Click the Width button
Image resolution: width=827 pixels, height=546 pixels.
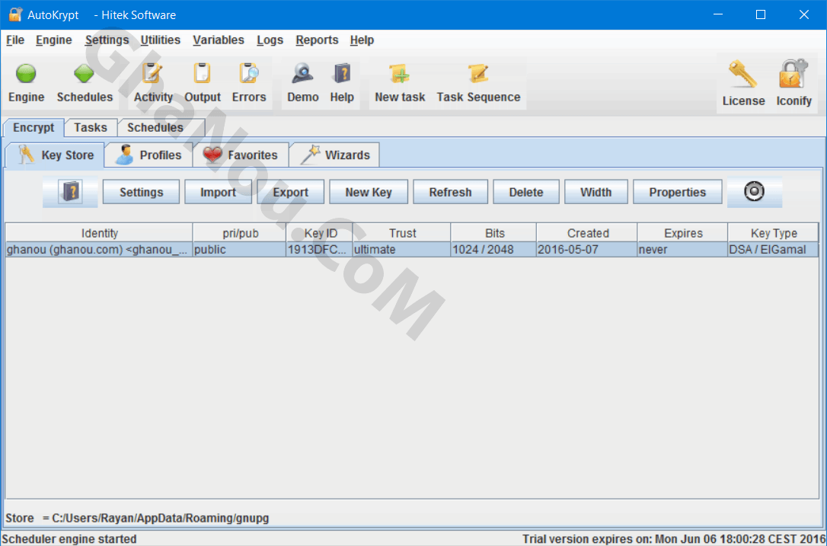(x=596, y=192)
